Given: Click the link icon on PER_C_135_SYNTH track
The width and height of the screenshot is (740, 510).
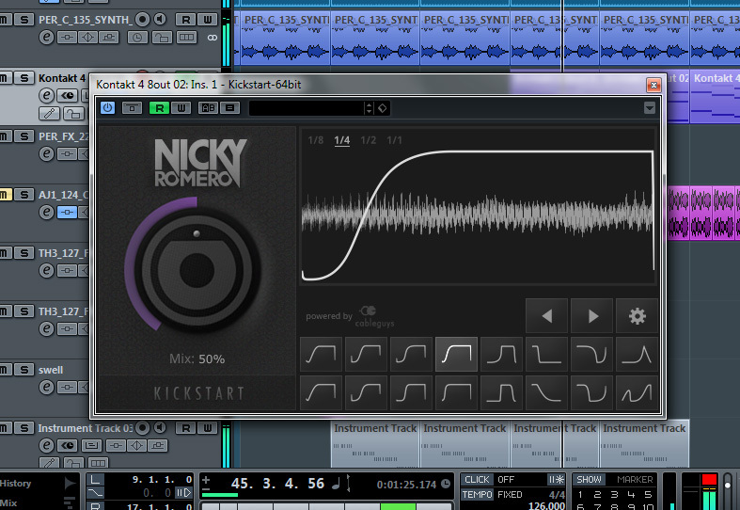Looking at the screenshot, I should pyautogui.click(x=213, y=38).
